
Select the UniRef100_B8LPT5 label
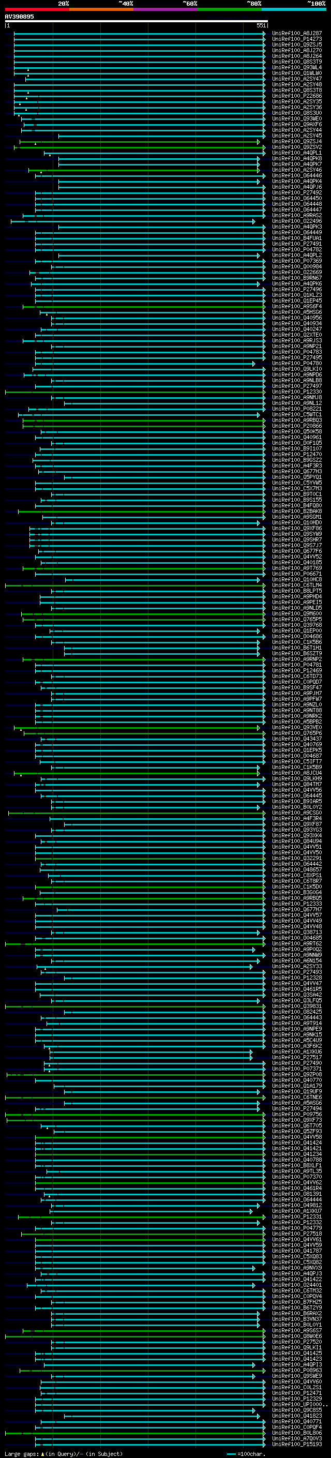pyautogui.click(x=297, y=591)
